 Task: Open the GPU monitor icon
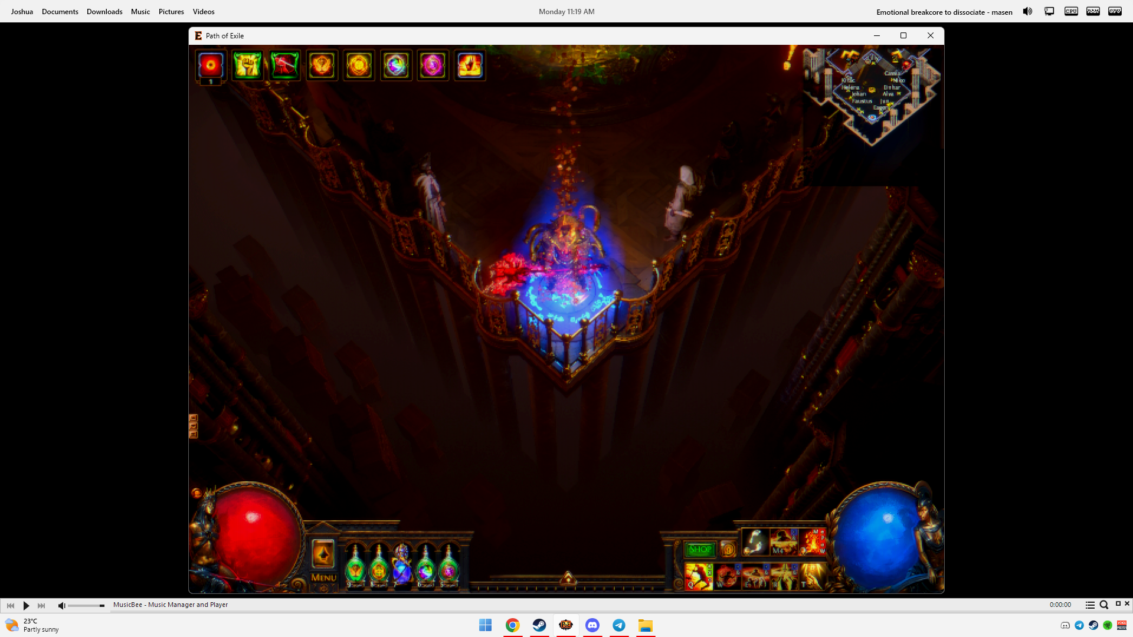point(1115,11)
